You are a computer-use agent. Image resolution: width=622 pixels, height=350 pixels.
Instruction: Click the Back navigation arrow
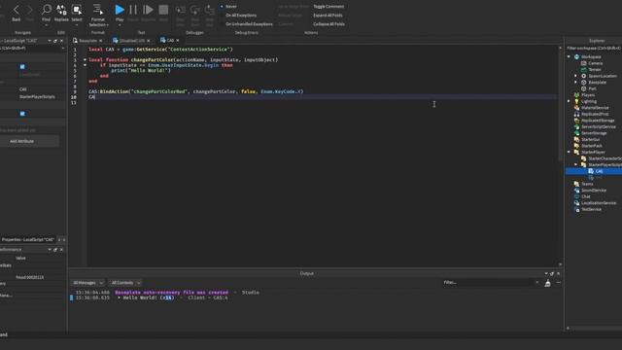[x=17, y=10]
